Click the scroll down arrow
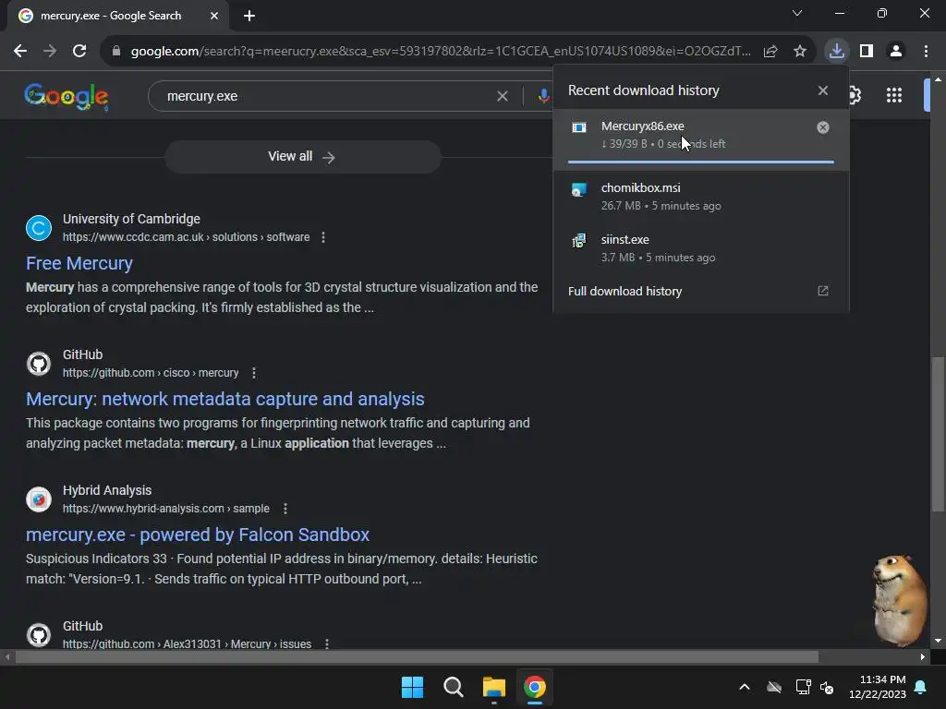Viewport: 946px width, 709px height. point(938,641)
